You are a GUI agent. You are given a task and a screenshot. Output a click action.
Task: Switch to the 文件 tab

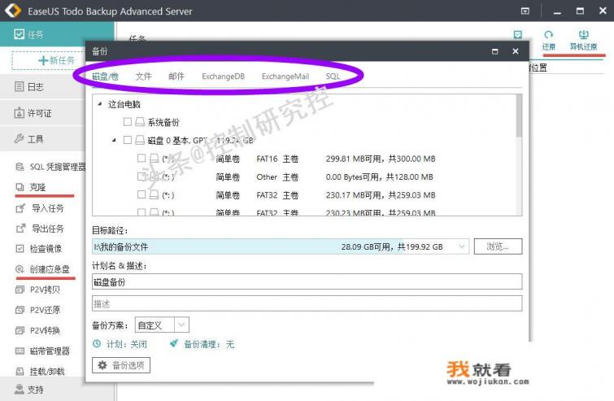pyautogui.click(x=143, y=76)
